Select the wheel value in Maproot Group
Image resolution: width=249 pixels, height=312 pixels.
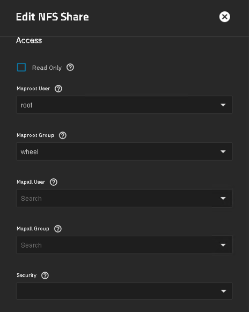pos(30,152)
